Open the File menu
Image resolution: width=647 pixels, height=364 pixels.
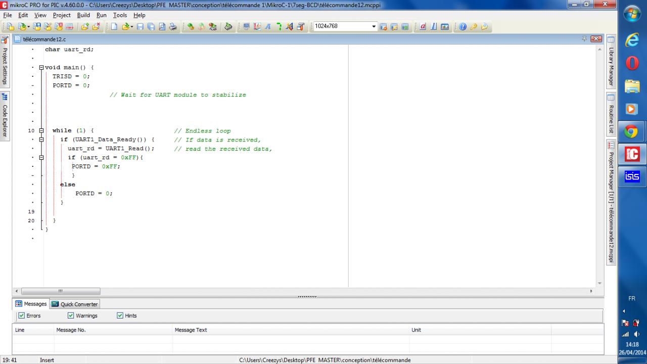(8, 15)
